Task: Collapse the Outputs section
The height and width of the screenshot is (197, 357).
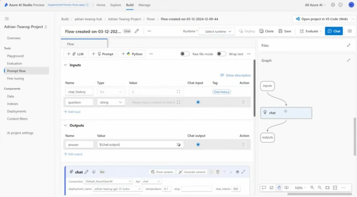Action: point(66,126)
